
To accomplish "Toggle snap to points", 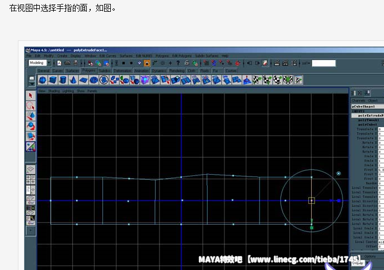I will pyautogui.click(x=222, y=63).
